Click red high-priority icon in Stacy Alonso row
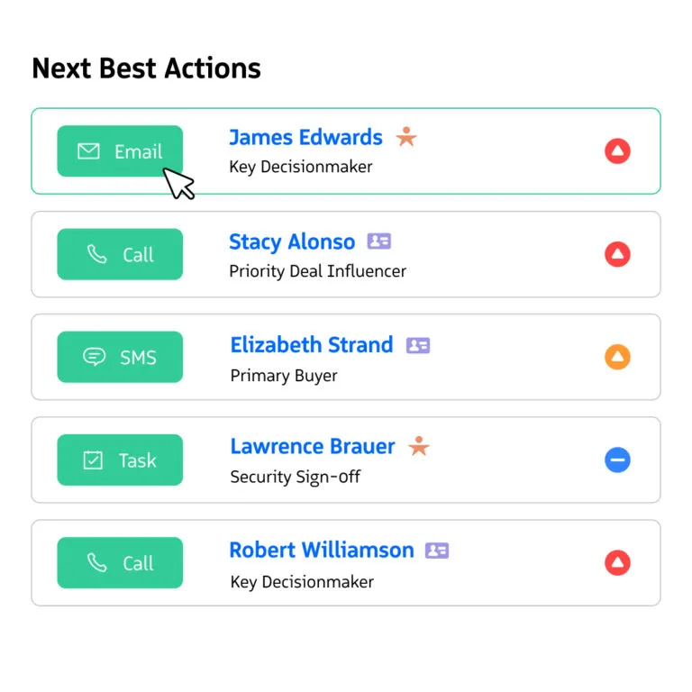Screen dimensions: 692x692 click(617, 254)
